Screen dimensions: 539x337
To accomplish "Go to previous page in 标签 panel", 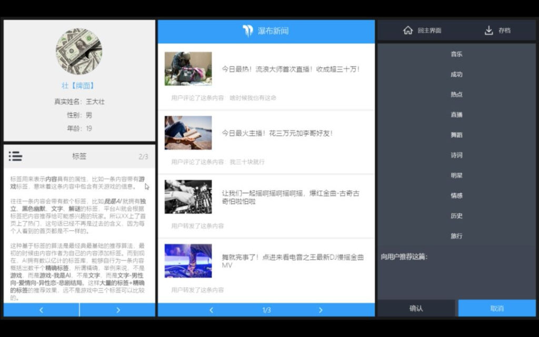I will 41,310.
